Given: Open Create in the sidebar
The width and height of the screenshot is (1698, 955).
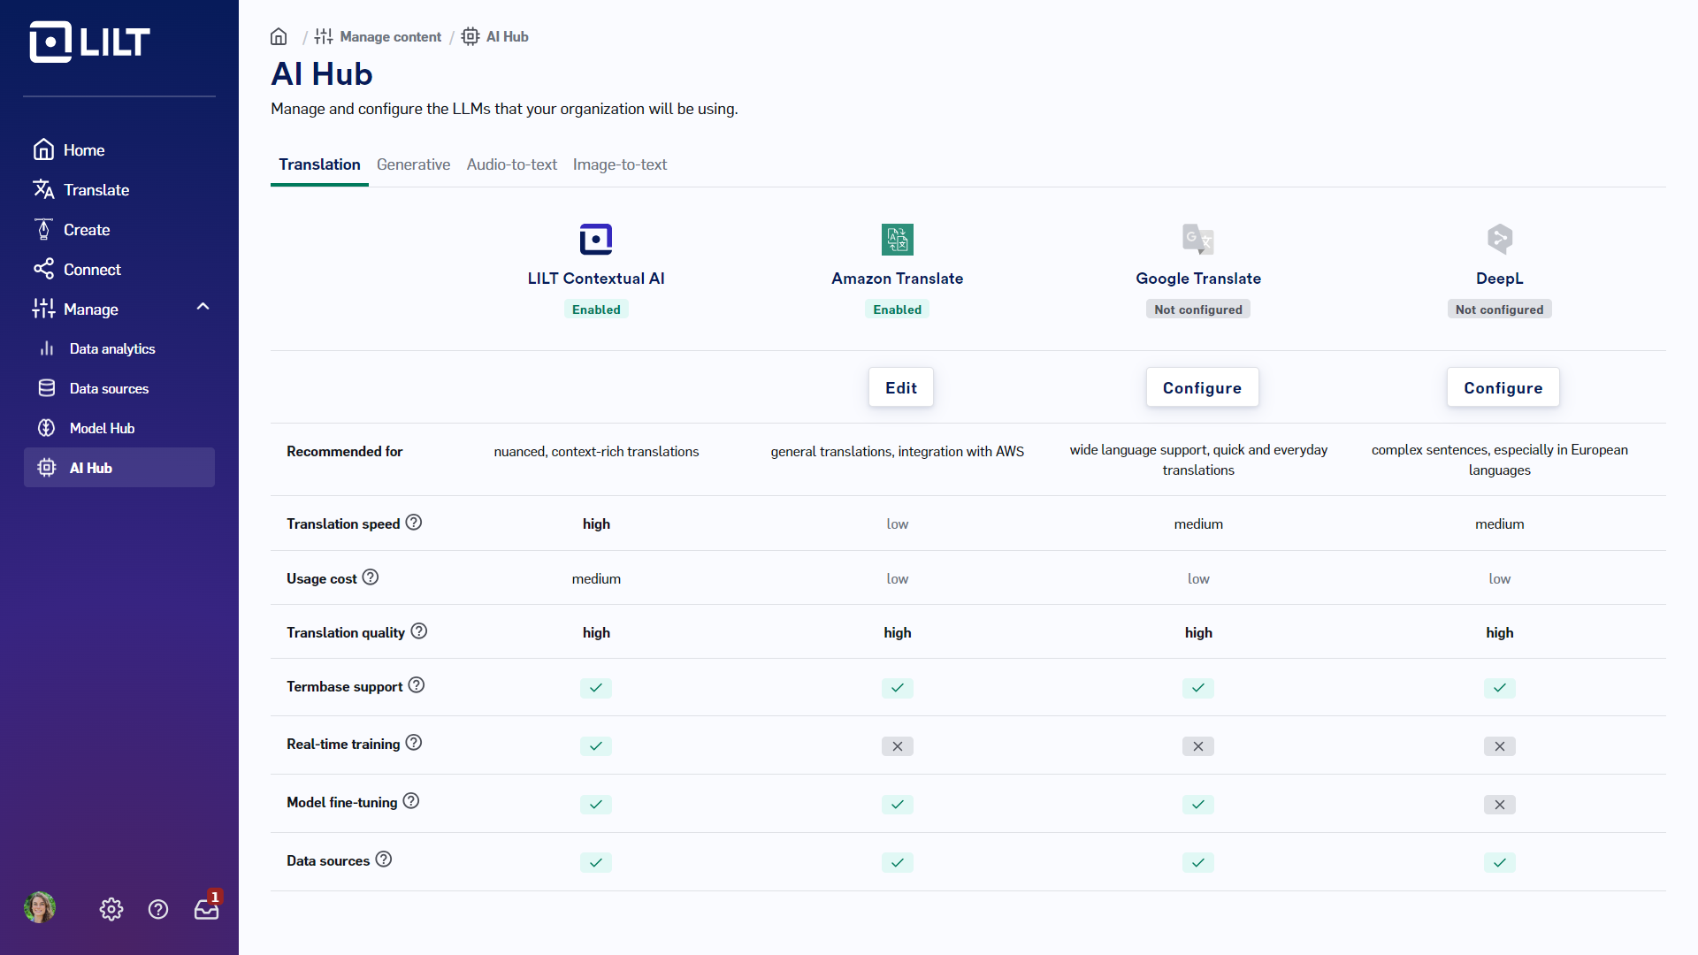Looking at the screenshot, I should pos(119,230).
